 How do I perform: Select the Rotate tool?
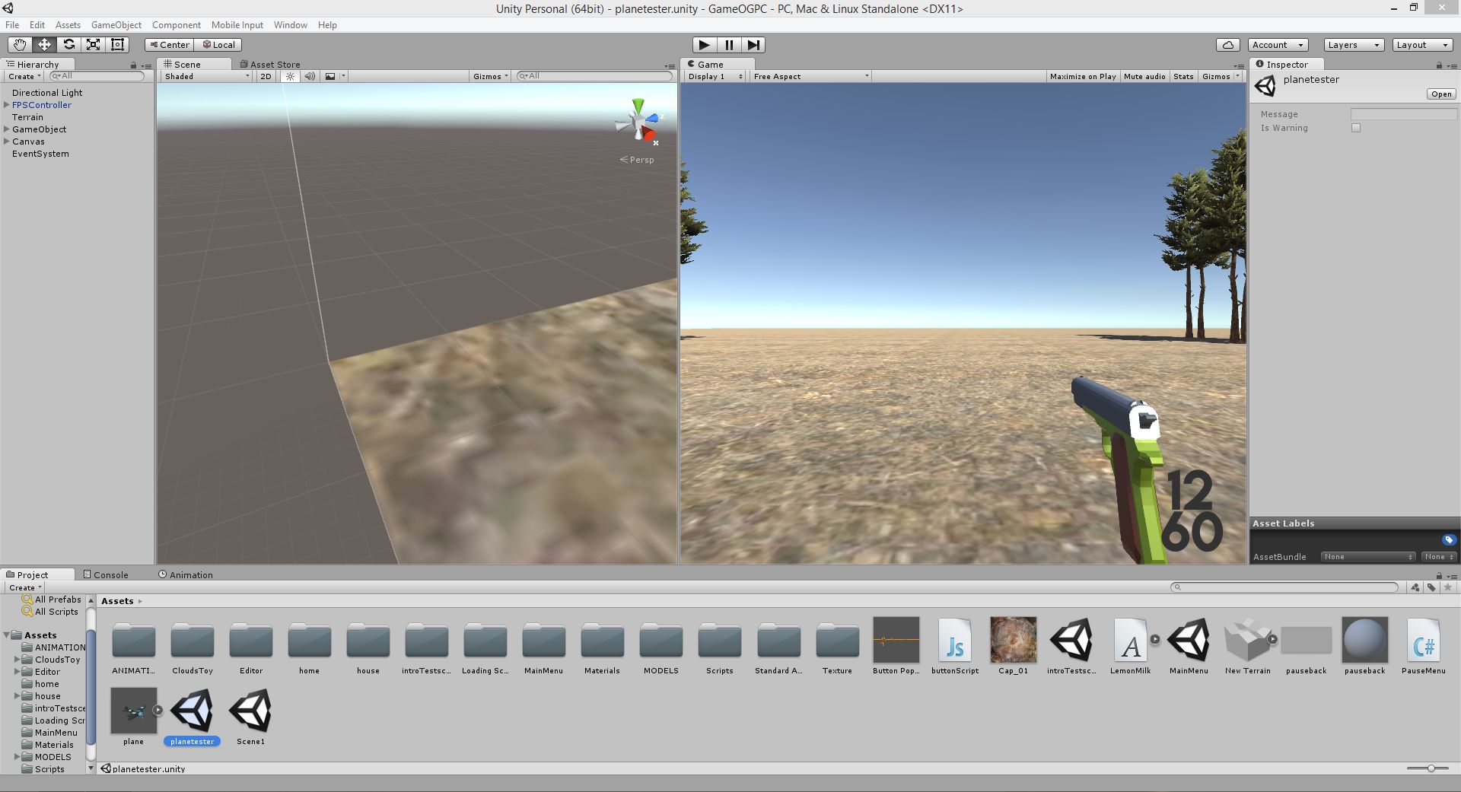[x=69, y=44]
